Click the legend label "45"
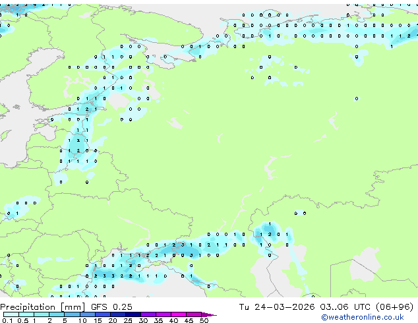Image resolution: width=418 pixels, height=323 pixels. pos(189,320)
